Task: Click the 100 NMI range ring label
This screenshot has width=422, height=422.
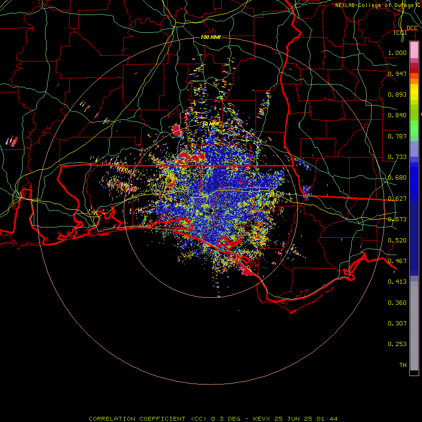Action: (x=211, y=37)
